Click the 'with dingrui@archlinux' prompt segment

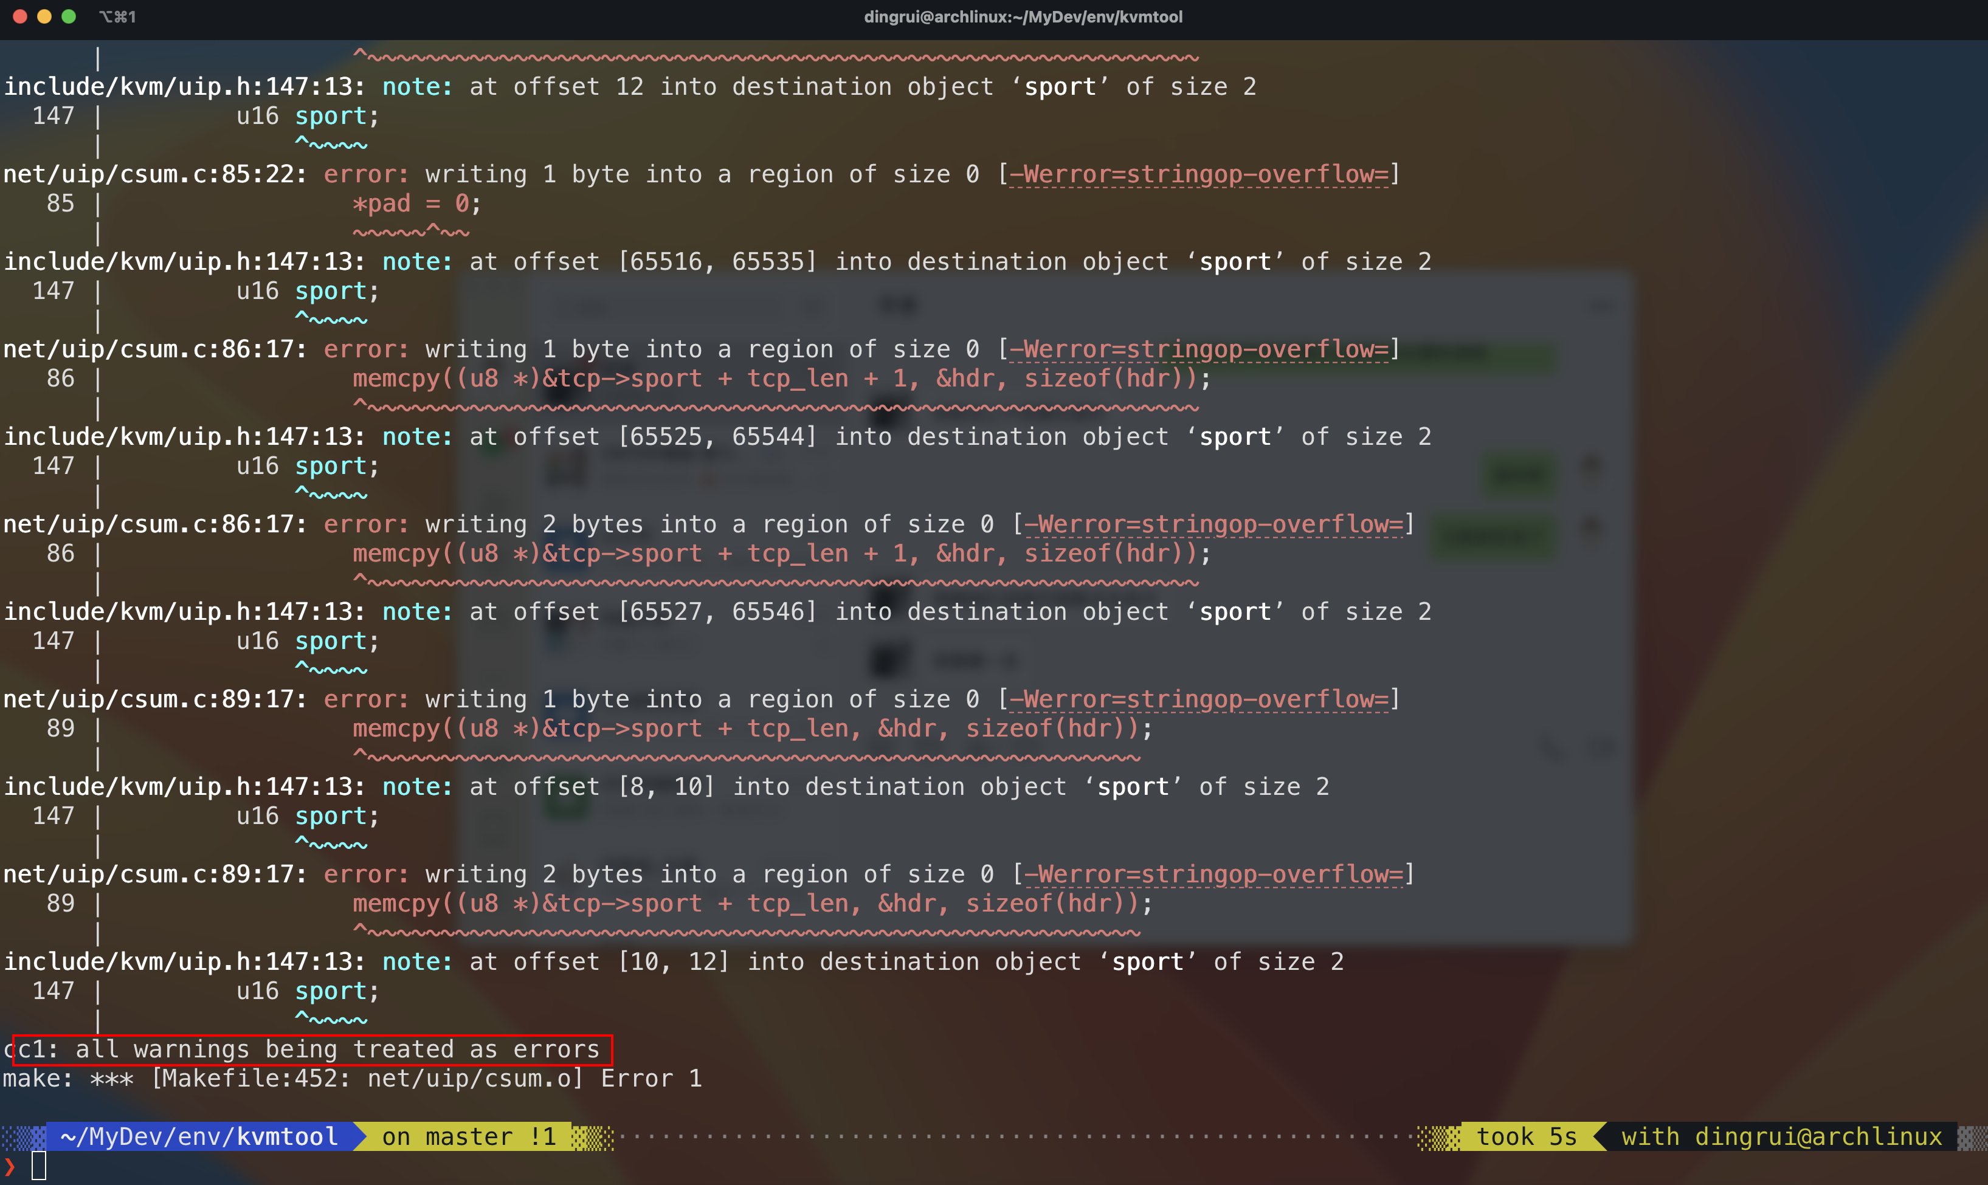1781,1136
